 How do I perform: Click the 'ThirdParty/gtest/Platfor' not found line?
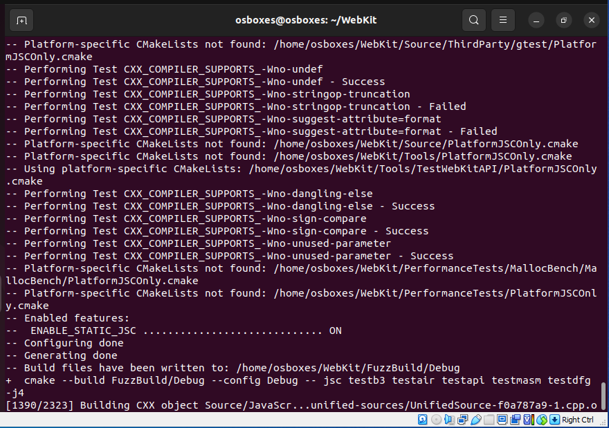point(302,50)
